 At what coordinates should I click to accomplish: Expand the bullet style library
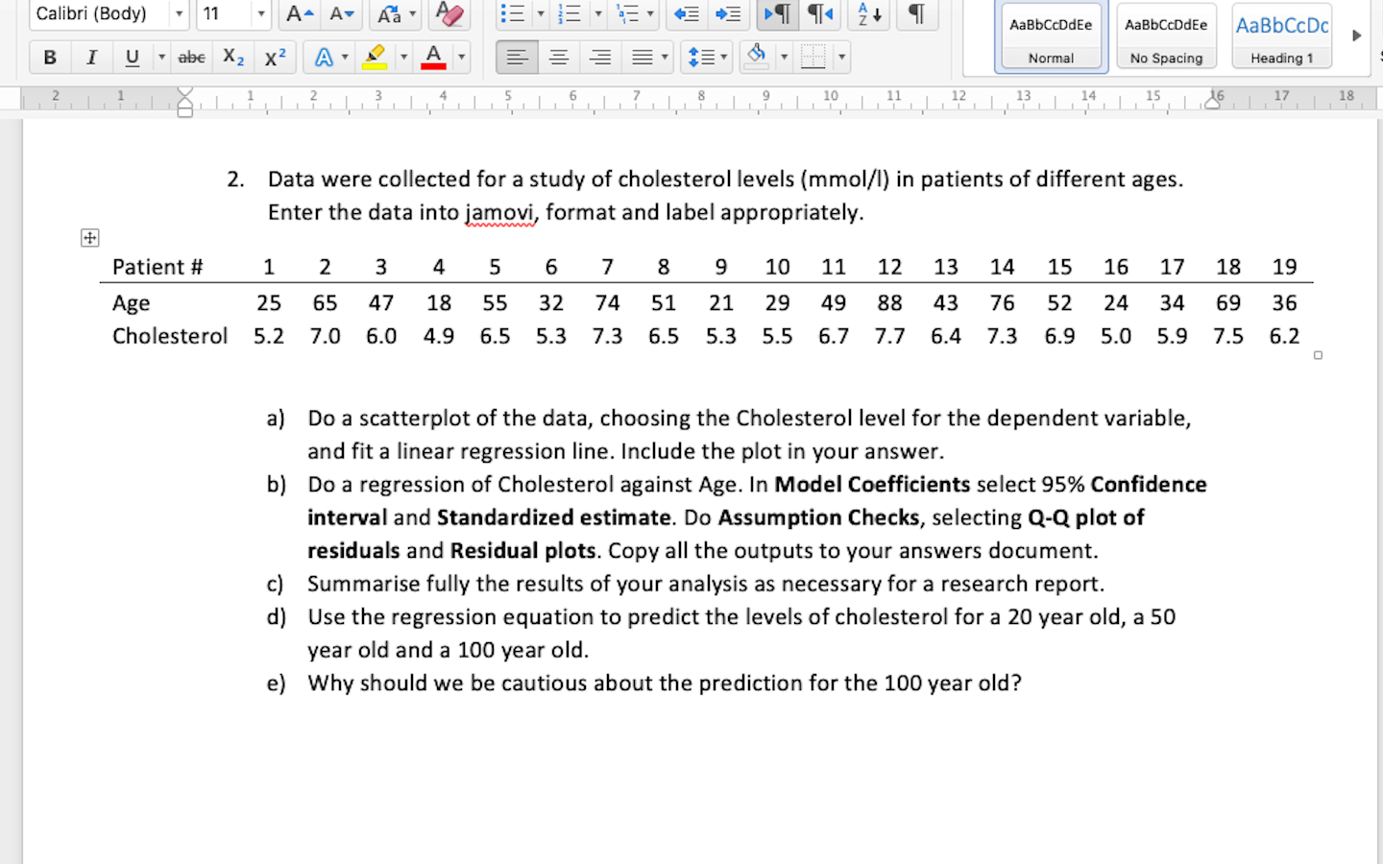540,13
